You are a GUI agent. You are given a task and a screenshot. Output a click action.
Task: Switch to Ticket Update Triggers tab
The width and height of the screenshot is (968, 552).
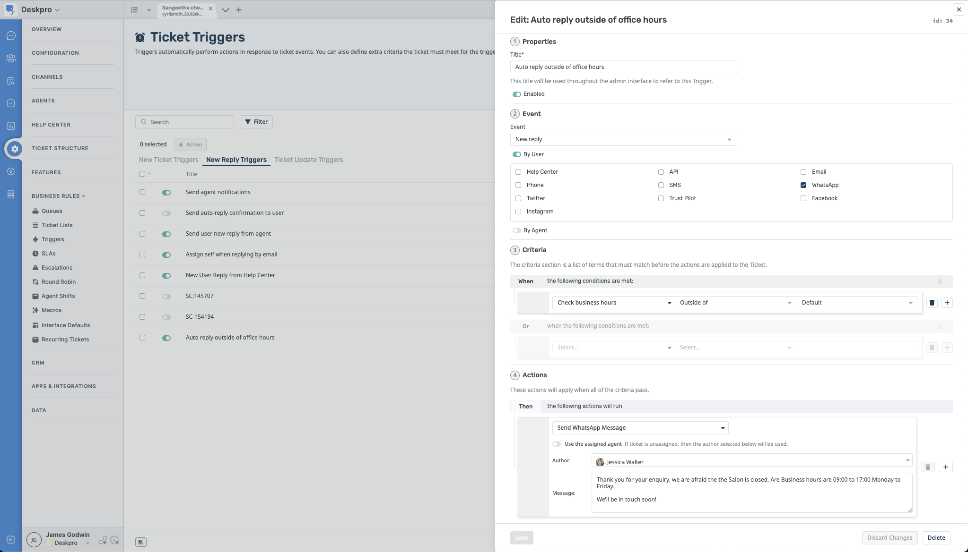coord(308,160)
